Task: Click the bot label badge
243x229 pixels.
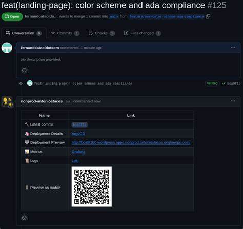Action: click(68, 101)
